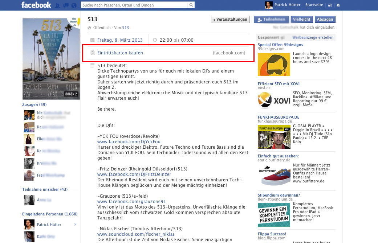Open Patrick Hütter's profile from the top bar
378x243 pixels.
(x=288, y=5)
